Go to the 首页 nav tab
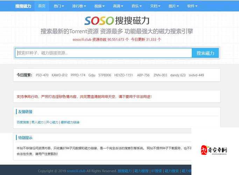 42,6
